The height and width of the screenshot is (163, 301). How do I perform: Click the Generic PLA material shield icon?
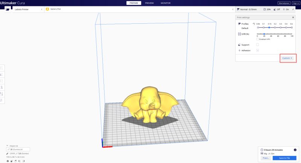tap(47, 9)
